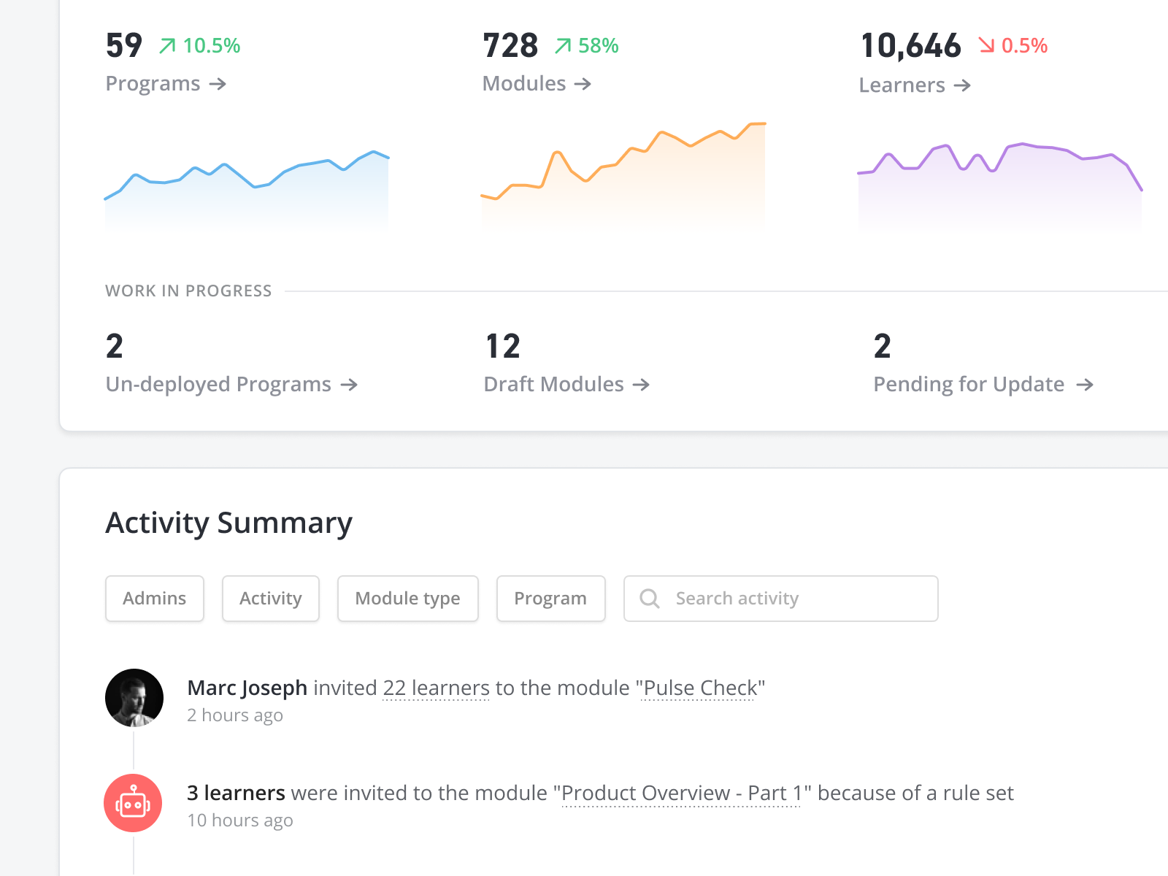
Task: Click the magnifier icon in search bar
Action: [x=649, y=599]
